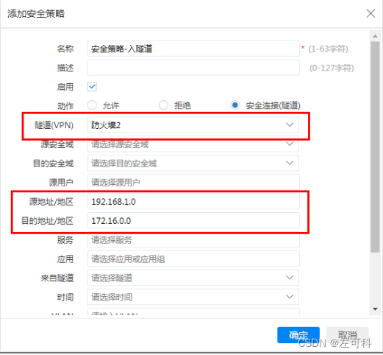This screenshot has height=355, width=383.
Task: Click the 目的地址/地区 field with 172.16.0.0
Action: (193, 220)
